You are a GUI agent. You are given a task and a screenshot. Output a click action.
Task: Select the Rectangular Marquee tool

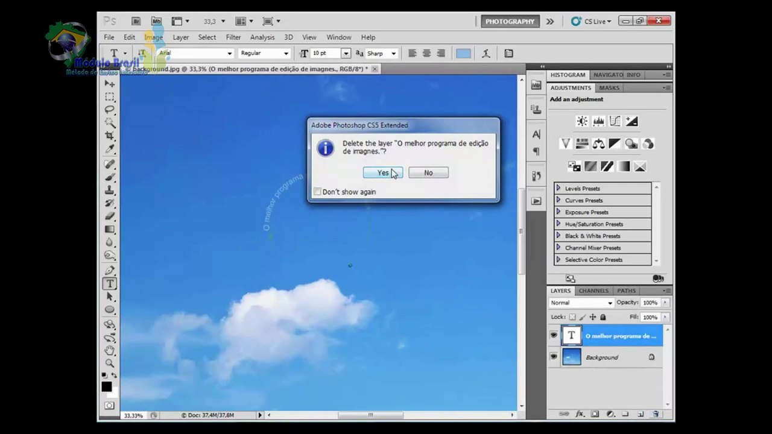(110, 97)
